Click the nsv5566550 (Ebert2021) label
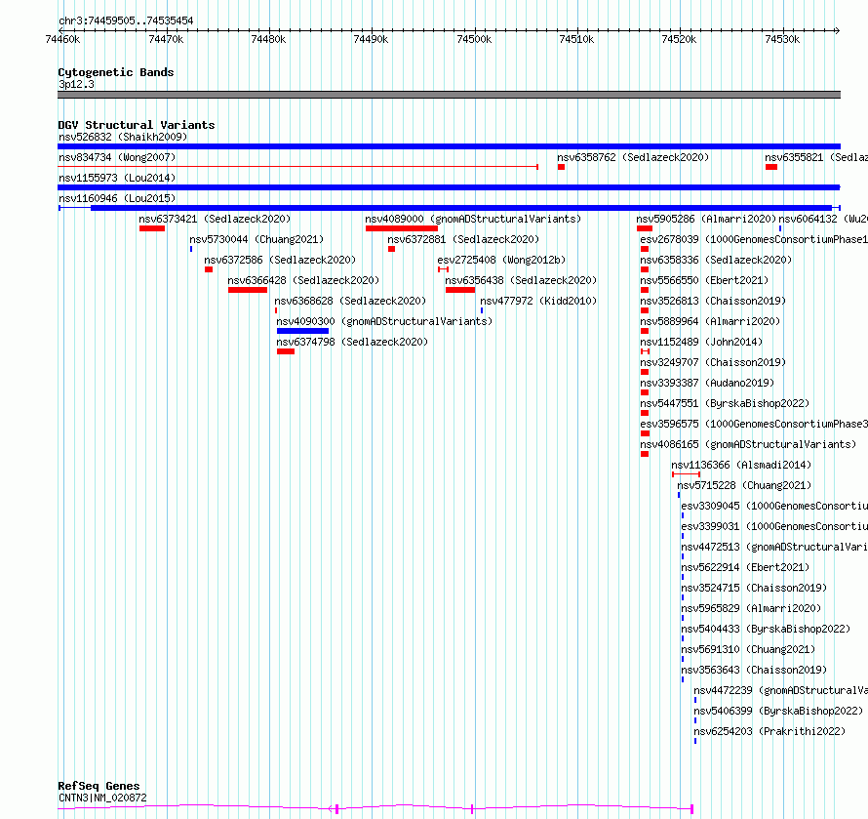868x819 pixels. coord(704,280)
